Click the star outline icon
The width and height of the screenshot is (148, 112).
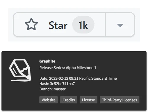tap(31, 24)
